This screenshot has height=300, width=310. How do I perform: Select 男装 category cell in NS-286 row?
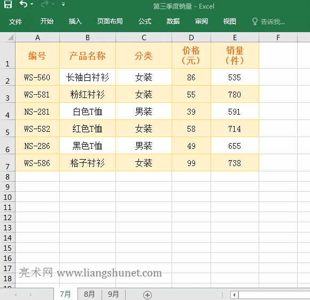tap(144, 146)
